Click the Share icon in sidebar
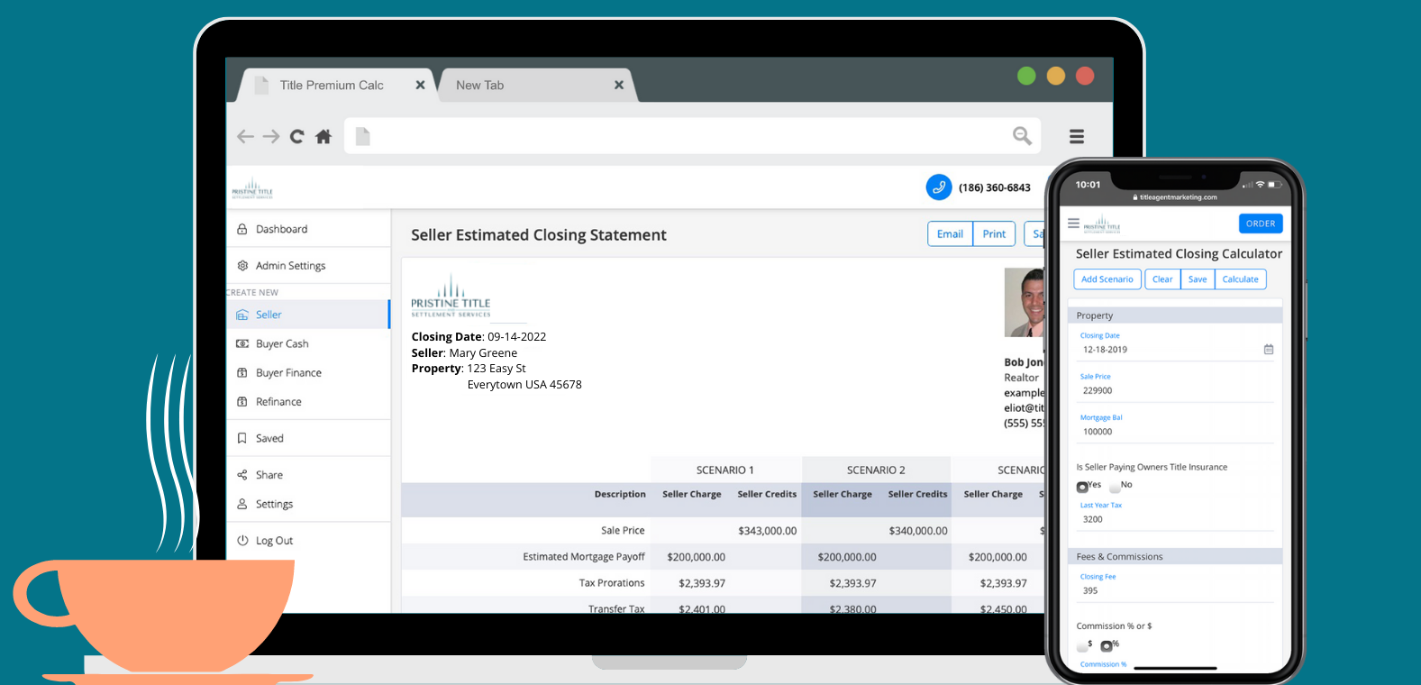 241,475
